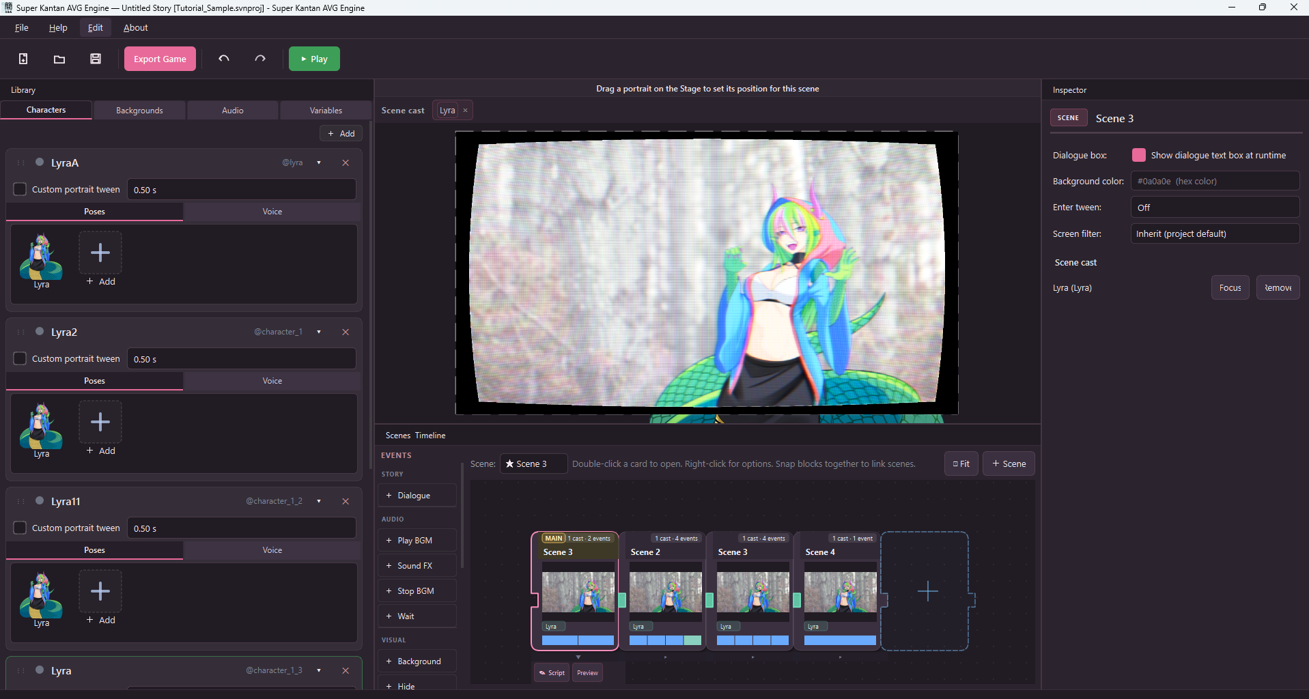Click the Lyra11 color dot
The height and width of the screenshot is (699, 1309).
click(40, 500)
